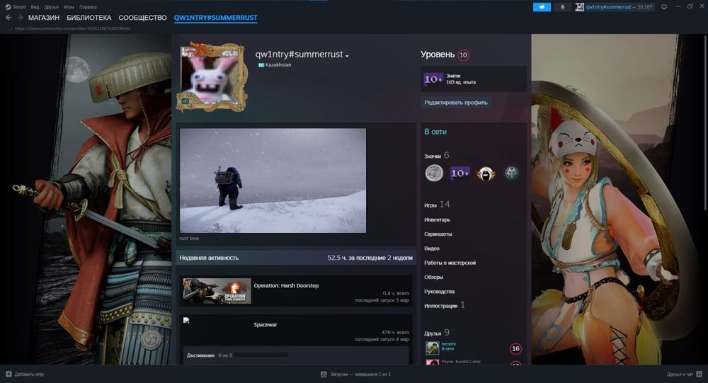Open the snowy Rust screenshot showcase

click(x=273, y=181)
